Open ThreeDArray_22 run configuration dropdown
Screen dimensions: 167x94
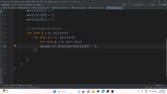tap(138, 5)
